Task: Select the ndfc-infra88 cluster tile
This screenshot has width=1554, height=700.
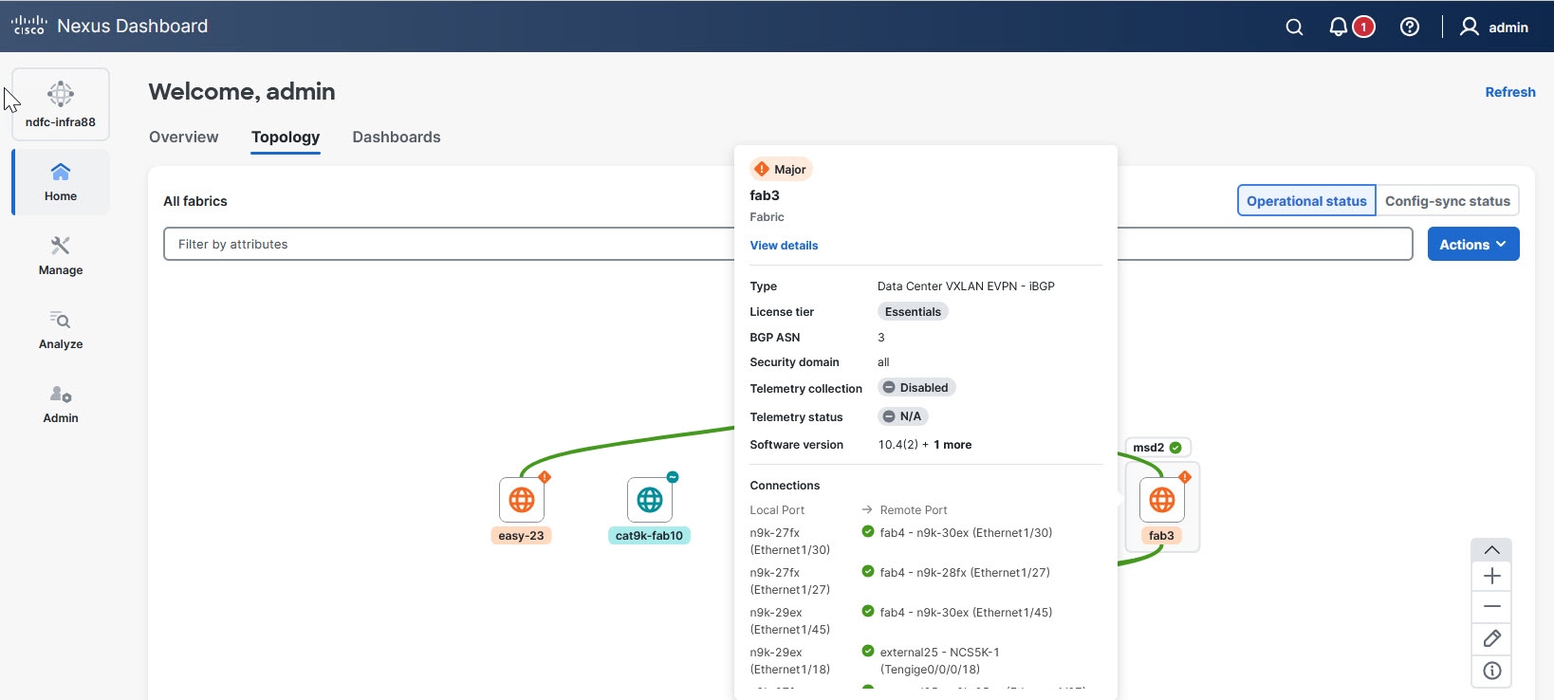Action: (x=61, y=104)
